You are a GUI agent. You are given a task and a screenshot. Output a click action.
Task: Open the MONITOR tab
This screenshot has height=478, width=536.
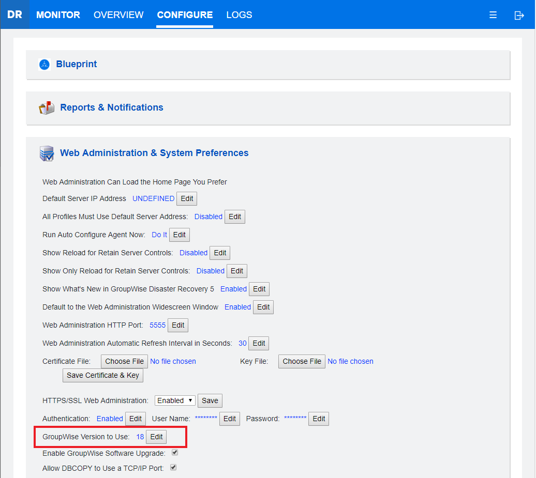point(58,14)
